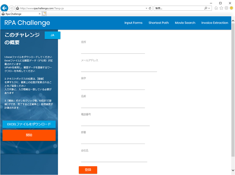
Task: Go back with the browser back arrow
Action: point(4,8)
